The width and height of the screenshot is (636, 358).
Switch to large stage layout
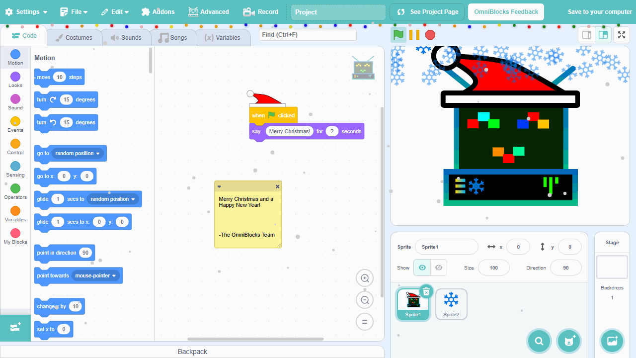point(603,35)
